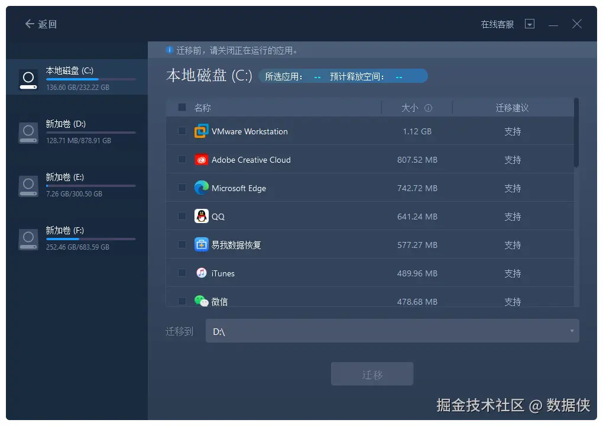Open 在线客服 online support

tap(497, 24)
